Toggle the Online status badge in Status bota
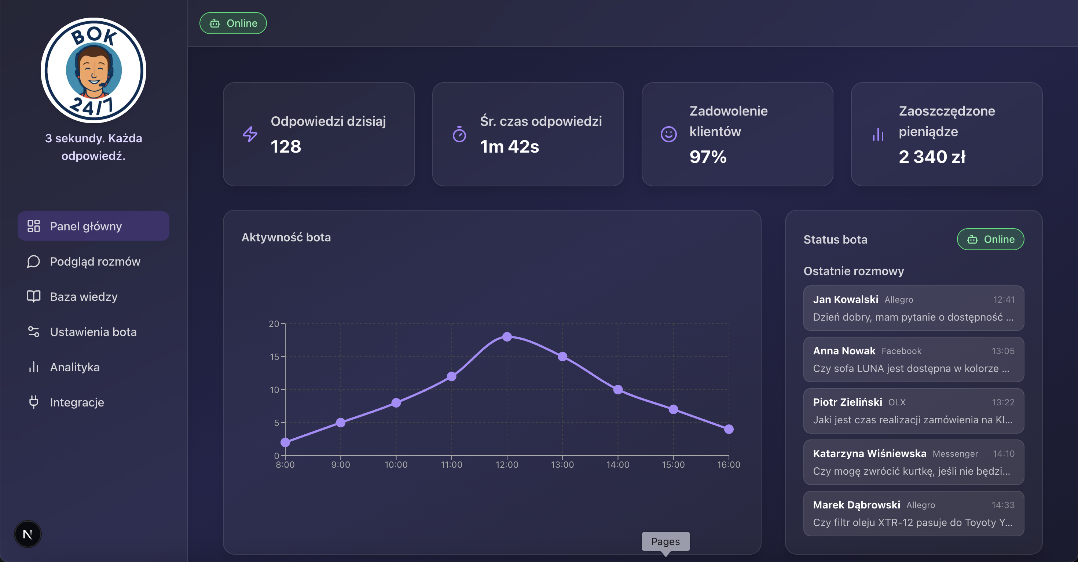The width and height of the screenshot is (1078, 562). 990,239
